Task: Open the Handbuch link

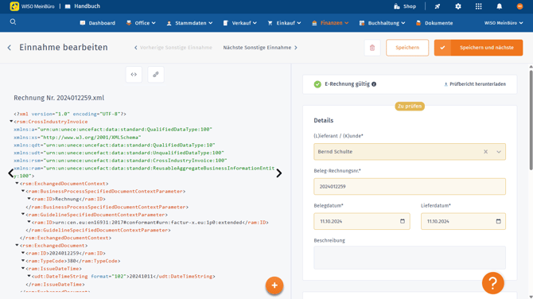Action: coord(83,6)
